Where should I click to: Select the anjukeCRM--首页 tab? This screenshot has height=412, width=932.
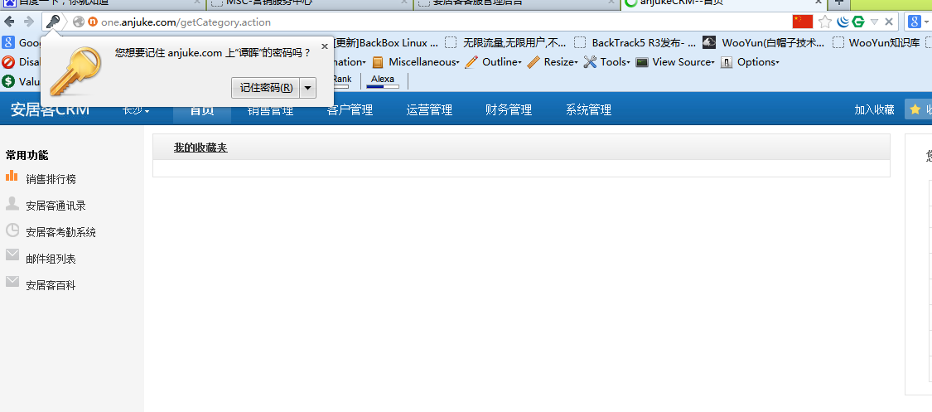pyautogui.click(x=722, y=3)
